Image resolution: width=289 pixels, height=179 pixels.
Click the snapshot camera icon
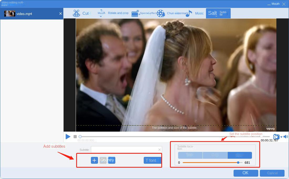pyautogui.click(x=276, y=136)
